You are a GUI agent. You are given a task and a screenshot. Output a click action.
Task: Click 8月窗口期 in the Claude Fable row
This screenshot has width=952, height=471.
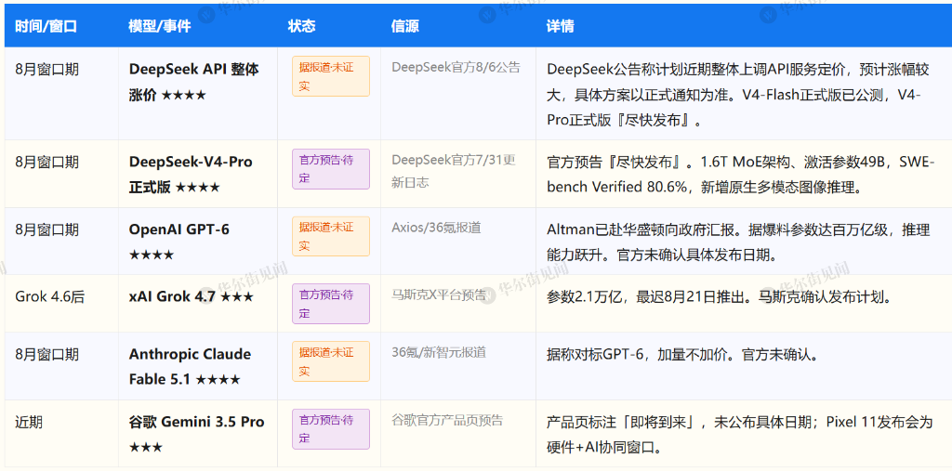pos(46,355)
